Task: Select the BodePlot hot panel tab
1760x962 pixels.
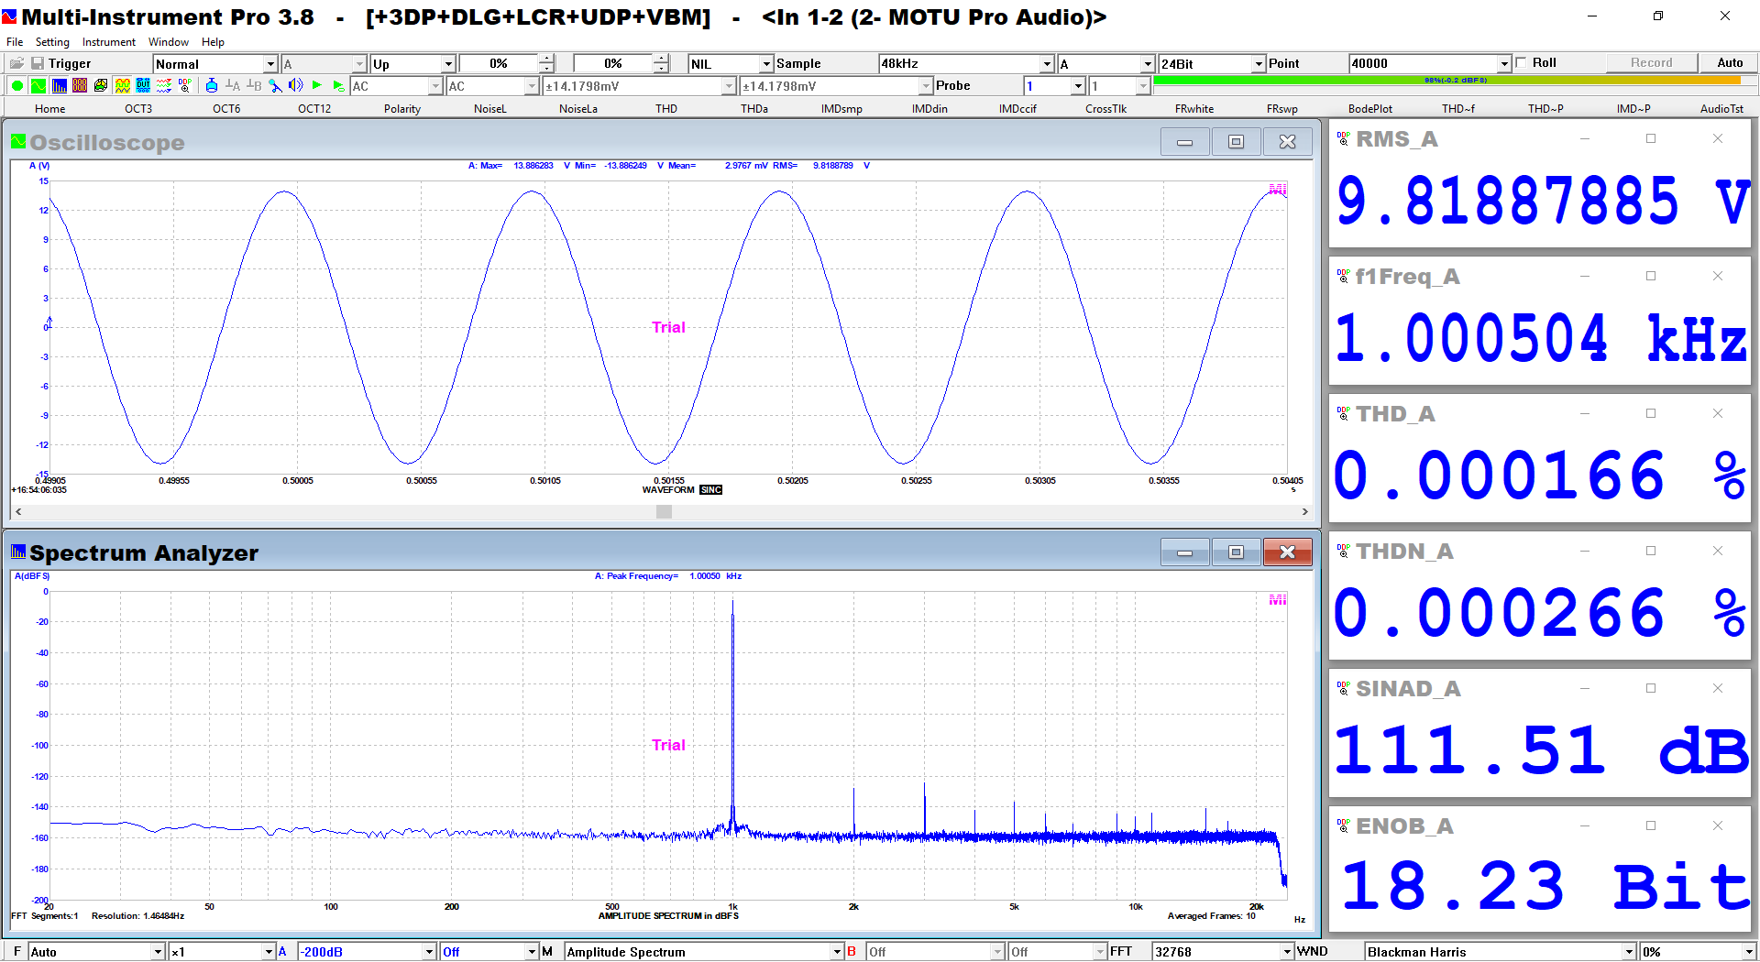Action: coord(1369,108)
